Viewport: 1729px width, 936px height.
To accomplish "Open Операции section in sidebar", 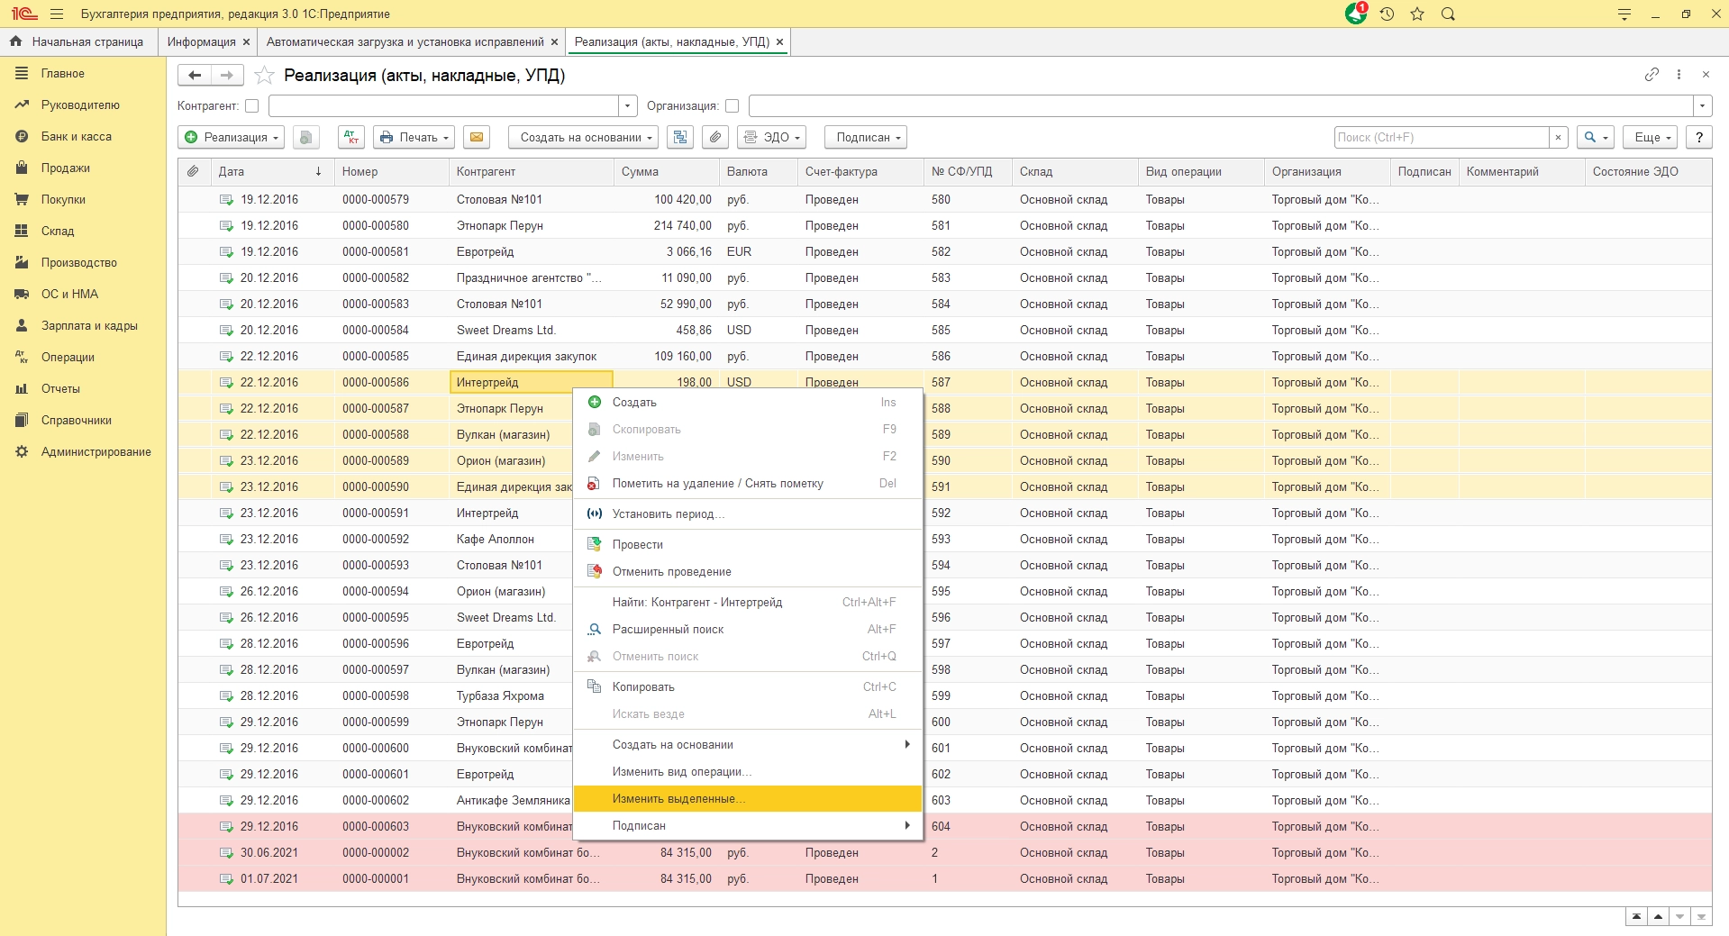I will pos(68,358).
